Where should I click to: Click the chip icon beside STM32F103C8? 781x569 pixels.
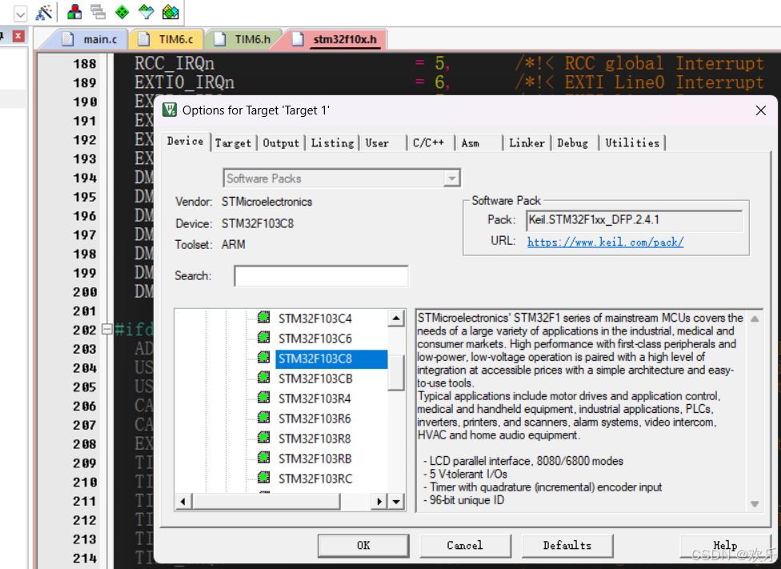coord(263,358)
